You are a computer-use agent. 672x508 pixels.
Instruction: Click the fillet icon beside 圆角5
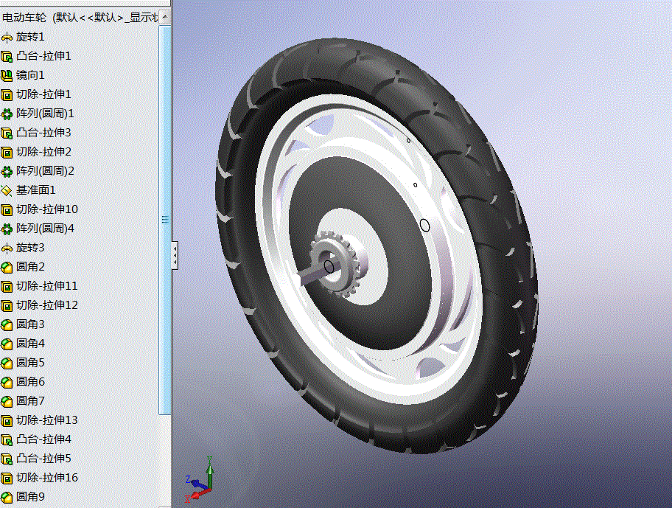[7, 363]
